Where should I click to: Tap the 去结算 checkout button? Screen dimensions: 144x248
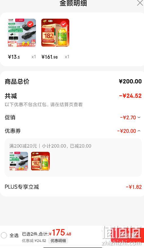[127, 235]
